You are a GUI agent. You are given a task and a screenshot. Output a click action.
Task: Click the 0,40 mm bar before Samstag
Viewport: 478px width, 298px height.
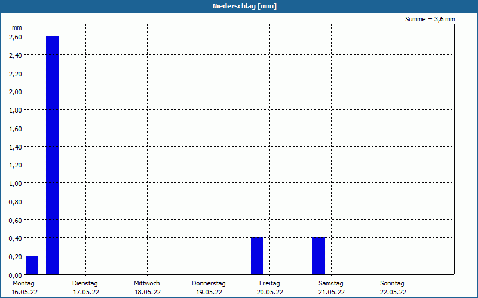[x=318, y=256]
